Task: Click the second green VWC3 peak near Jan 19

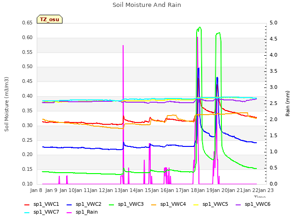Action: pyautogui.click(x=219, y=33)
